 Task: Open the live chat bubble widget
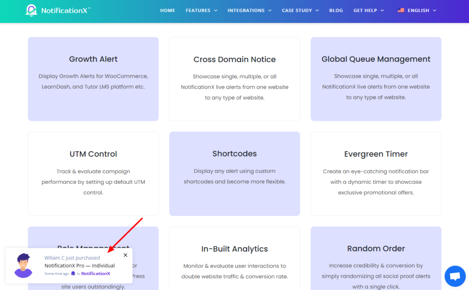click(455, 276)
